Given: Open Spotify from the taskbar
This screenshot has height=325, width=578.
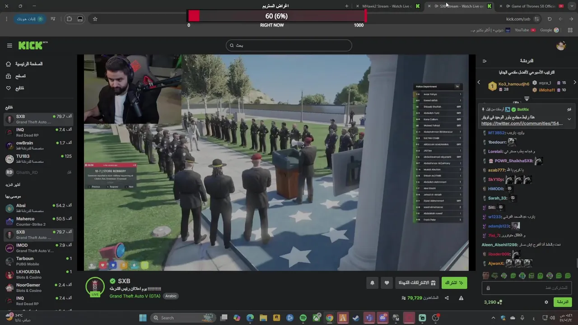Looking at the screenshot, I should pyautogui.click(x=303, y=318).
